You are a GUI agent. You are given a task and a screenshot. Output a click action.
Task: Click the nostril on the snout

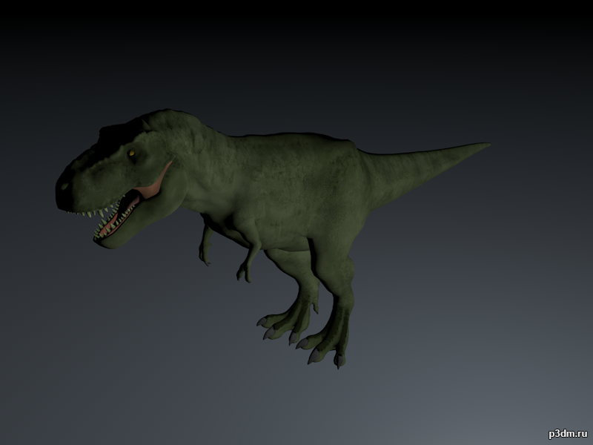(x=64, y=187)
